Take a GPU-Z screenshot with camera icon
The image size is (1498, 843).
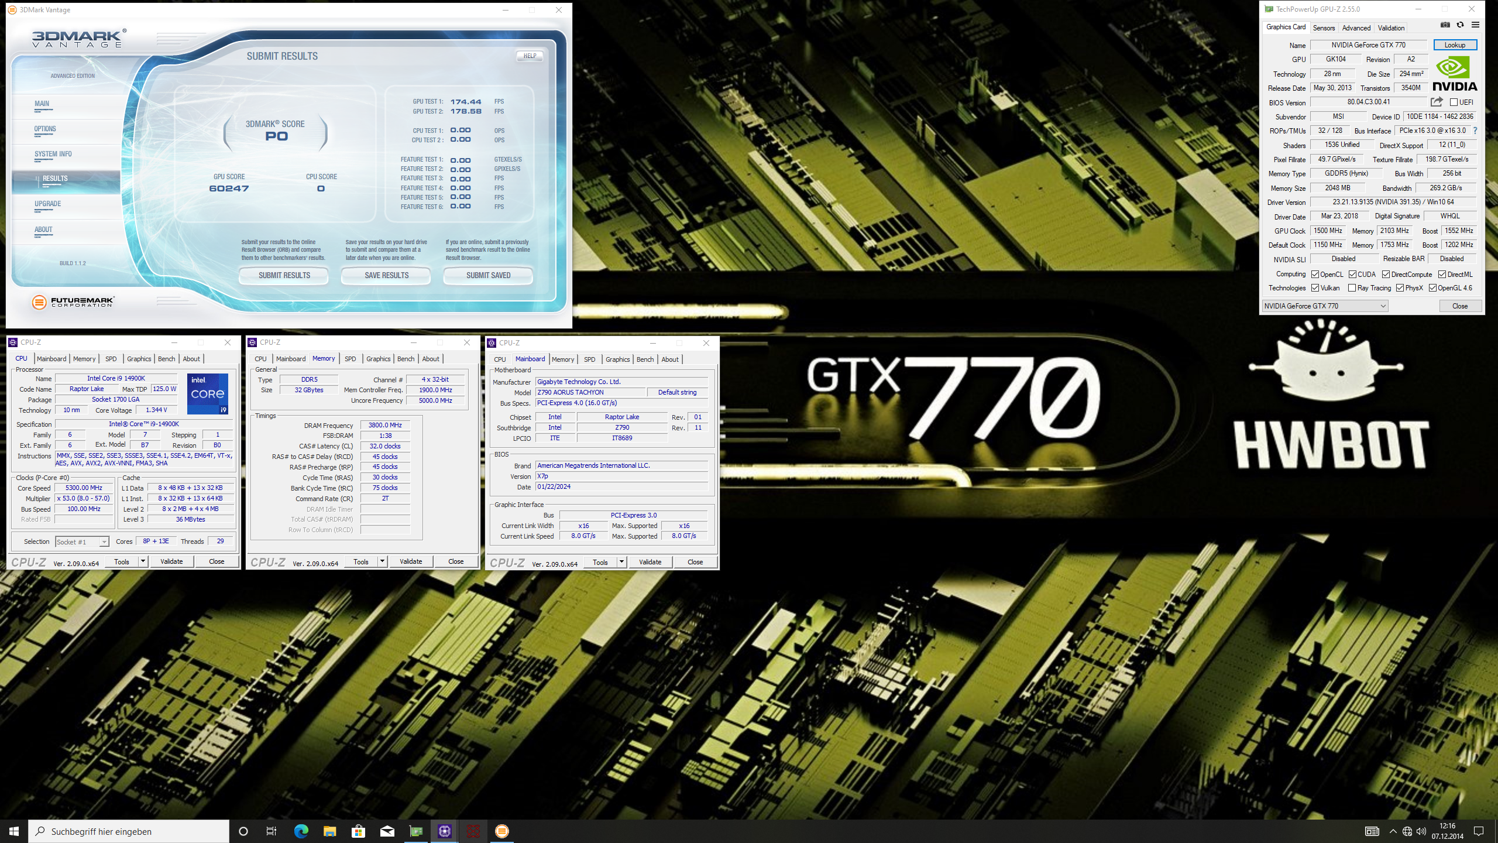[1445, 25]
